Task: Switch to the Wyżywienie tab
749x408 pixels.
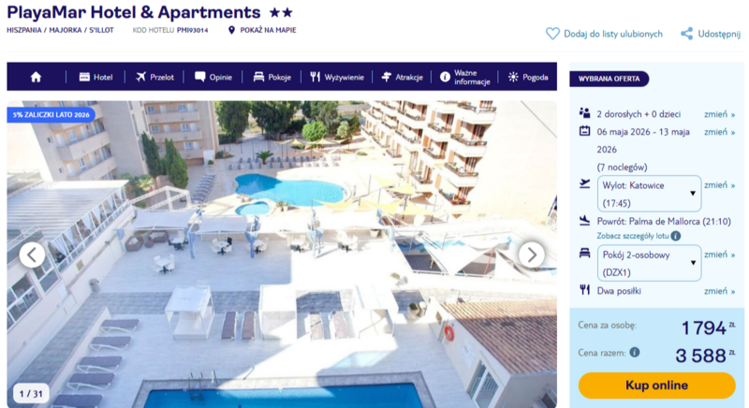Action: point(337,77)
